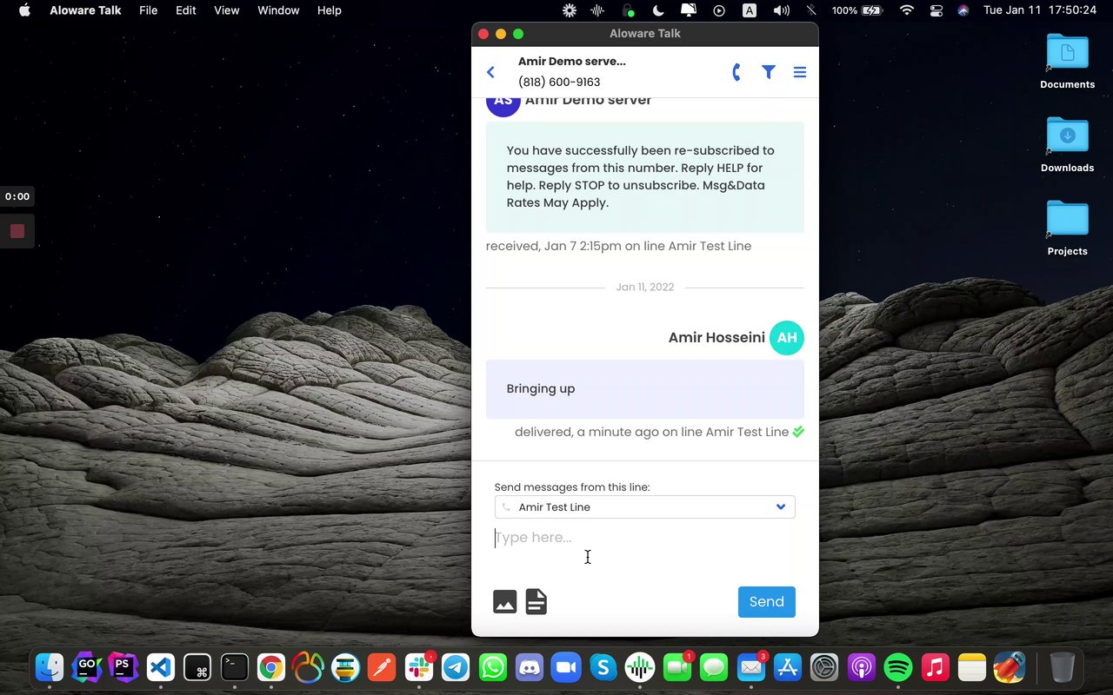This screenshot has width=1113, height=695.
Task: Open WhatsApp from the Dock
Action: 493,667
